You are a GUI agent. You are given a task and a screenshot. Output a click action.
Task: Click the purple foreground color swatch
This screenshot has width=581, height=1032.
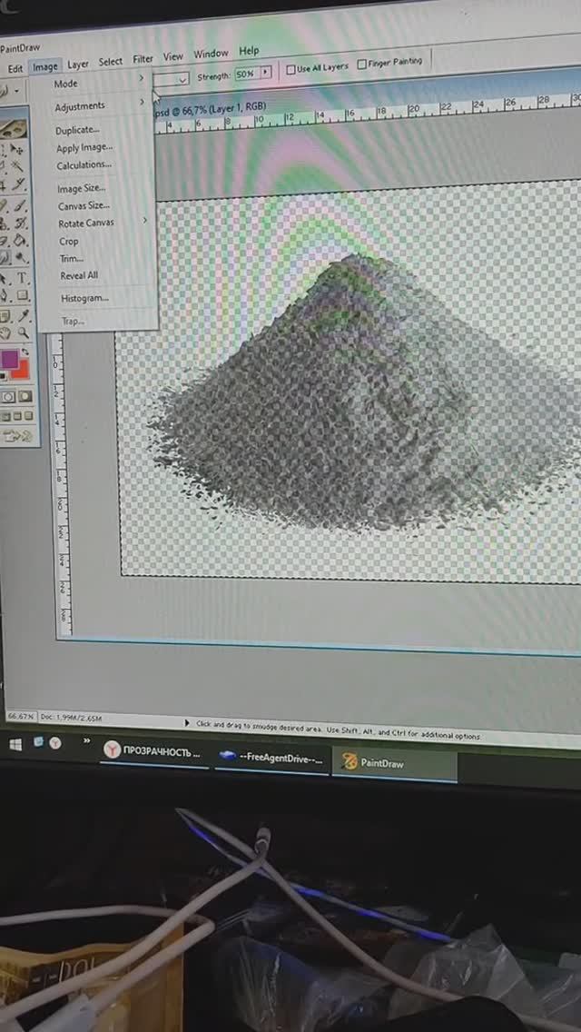click(x=10, y=360)
